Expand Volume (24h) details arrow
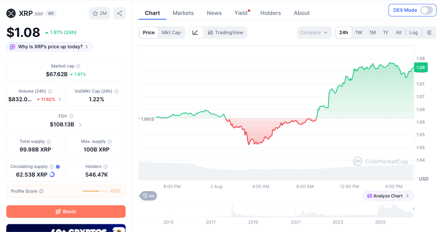Image resolution: width=440 pixels, height=232 pixels. coord(60,99)
